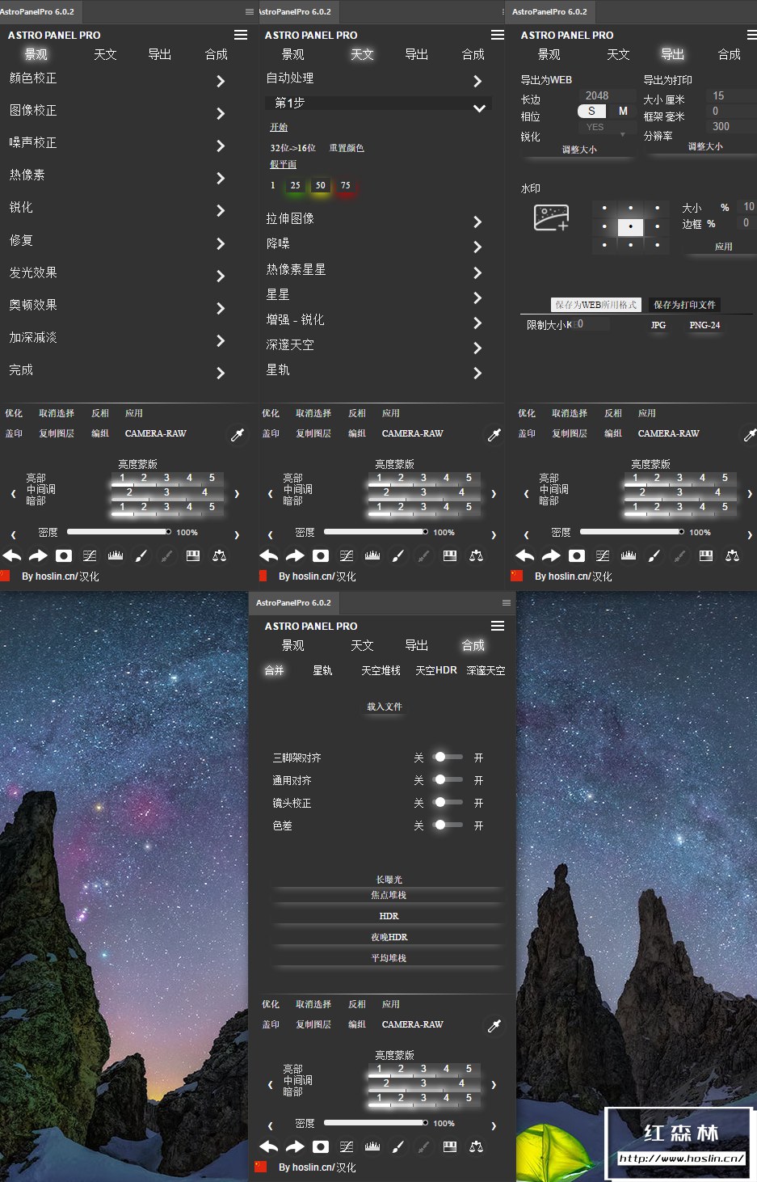Screen dimensions: 757x1182
Task: Open hamburger menu in the 颜色校正 panel
Action: tap(241, 35)
